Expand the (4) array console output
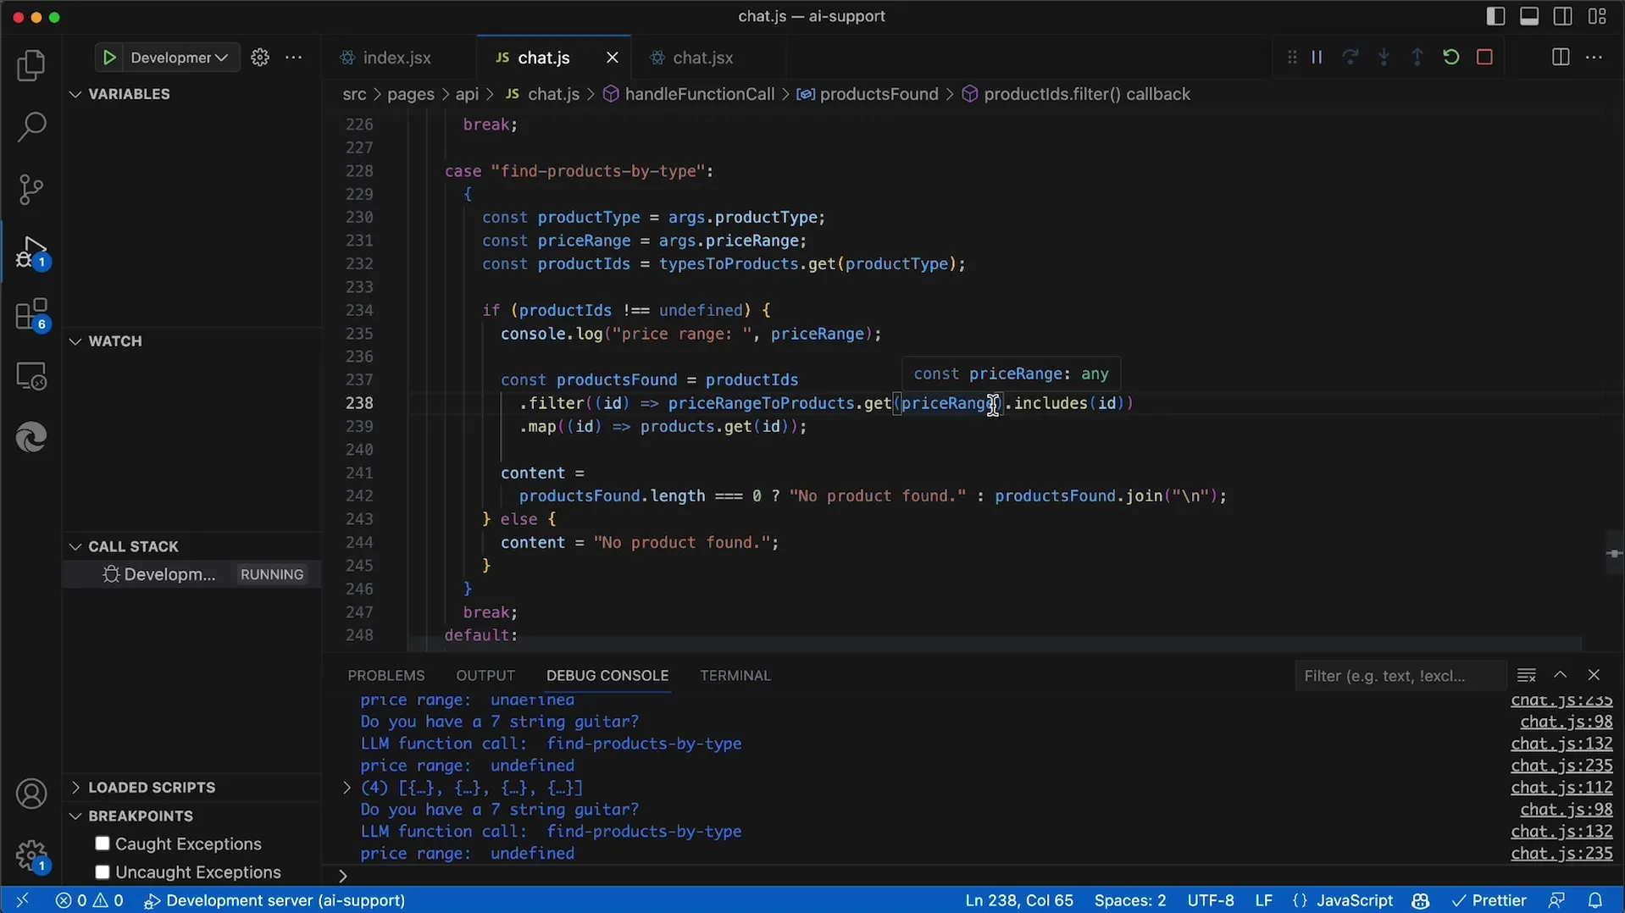The width and height of the screenshot is (1625, 913). 347,788
